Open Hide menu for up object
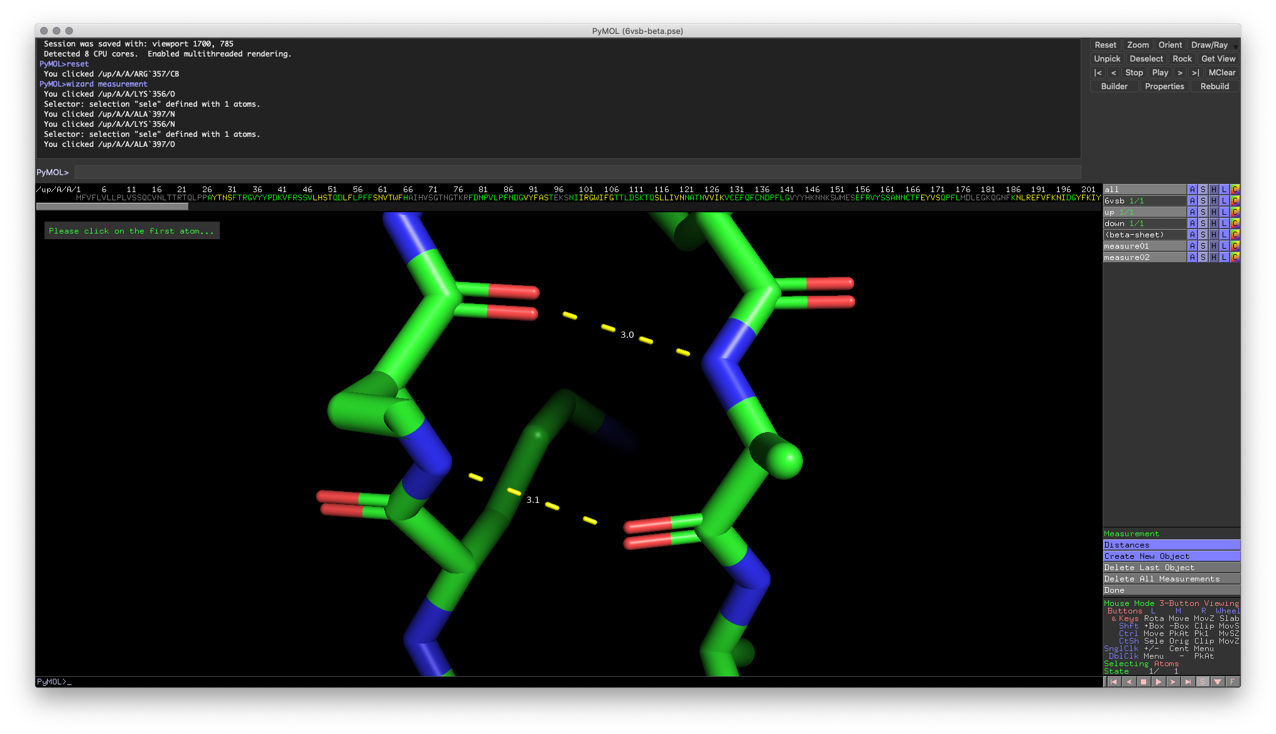 click(1213, 212)
